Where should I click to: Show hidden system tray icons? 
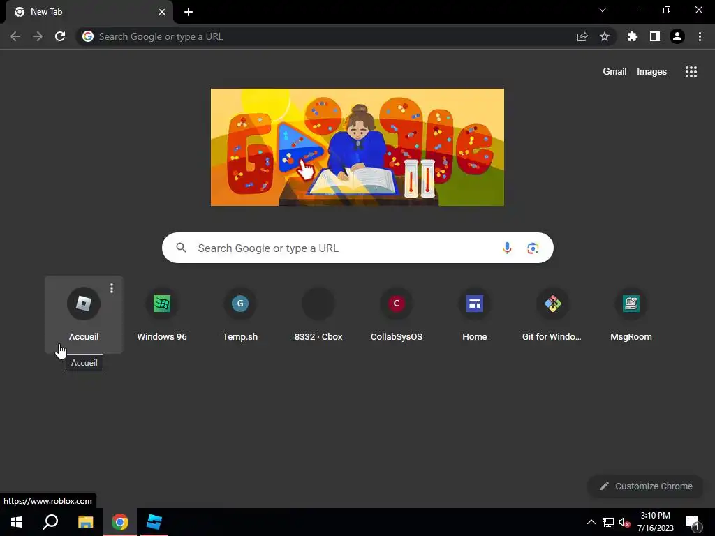click(591, 522)
